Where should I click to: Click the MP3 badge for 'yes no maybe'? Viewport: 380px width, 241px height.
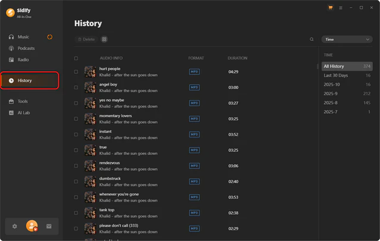(x=194, y=103)
